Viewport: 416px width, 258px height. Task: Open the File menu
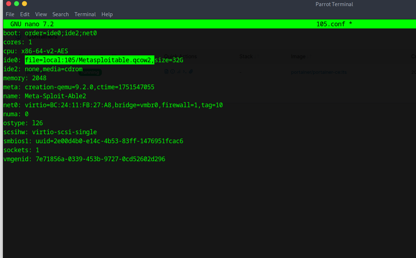pos(10,14)
